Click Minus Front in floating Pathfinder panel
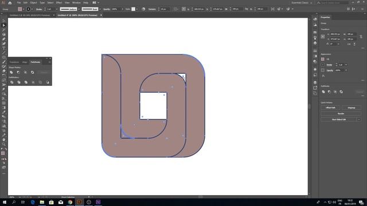The image size is (367, 206). click(18, 73)
